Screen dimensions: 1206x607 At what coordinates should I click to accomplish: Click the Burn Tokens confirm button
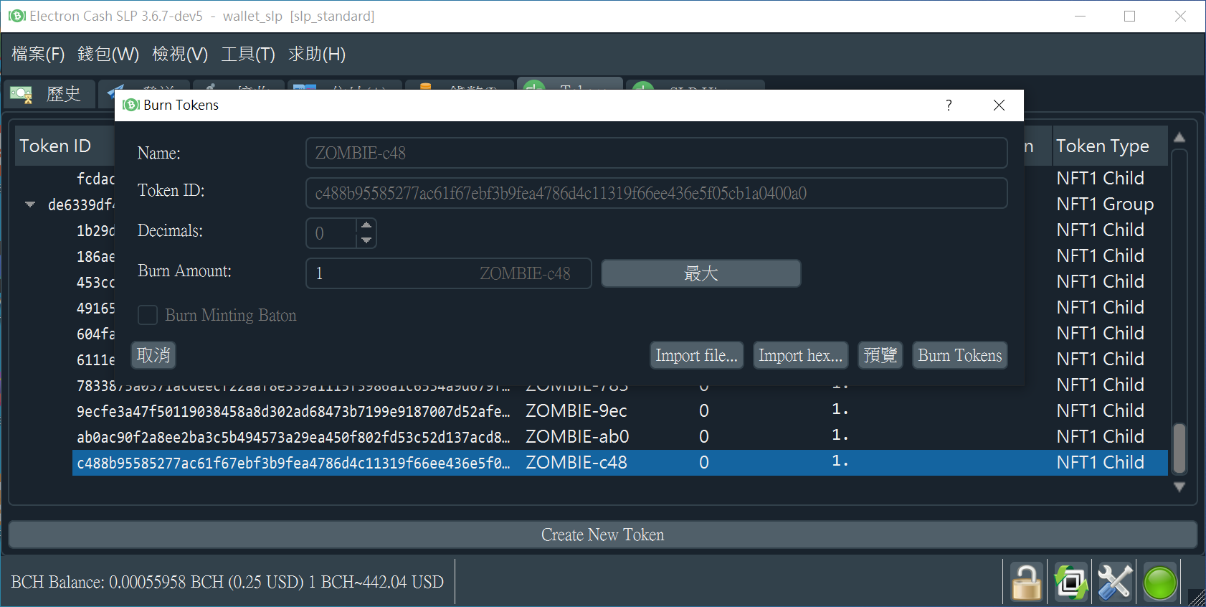pos(960,355)
